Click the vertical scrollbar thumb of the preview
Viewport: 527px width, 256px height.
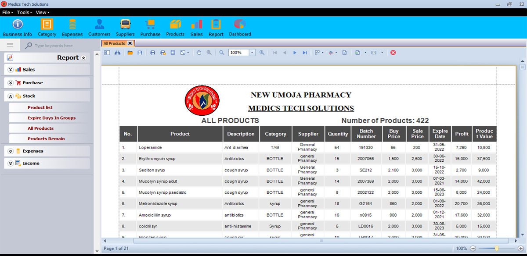523,67
